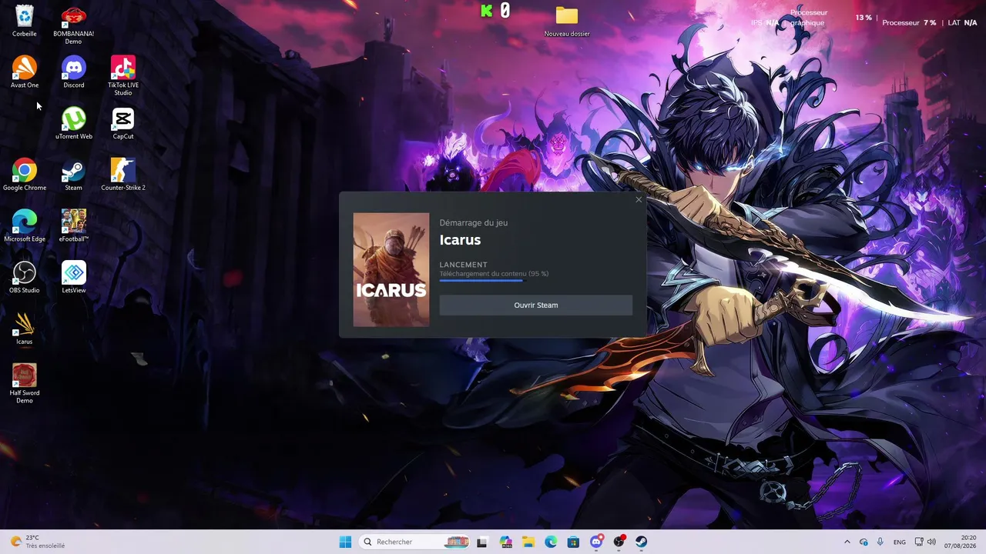Screen dimensions: 986x554
Task: Select the Microsoft Edge desktop icon
Action: [x=25, y=226]
